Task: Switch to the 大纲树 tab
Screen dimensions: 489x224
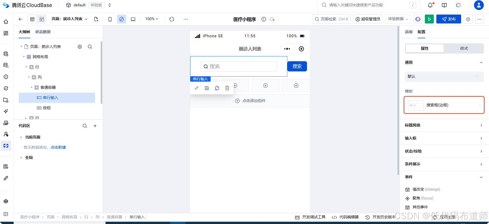Action: [24, 32]
